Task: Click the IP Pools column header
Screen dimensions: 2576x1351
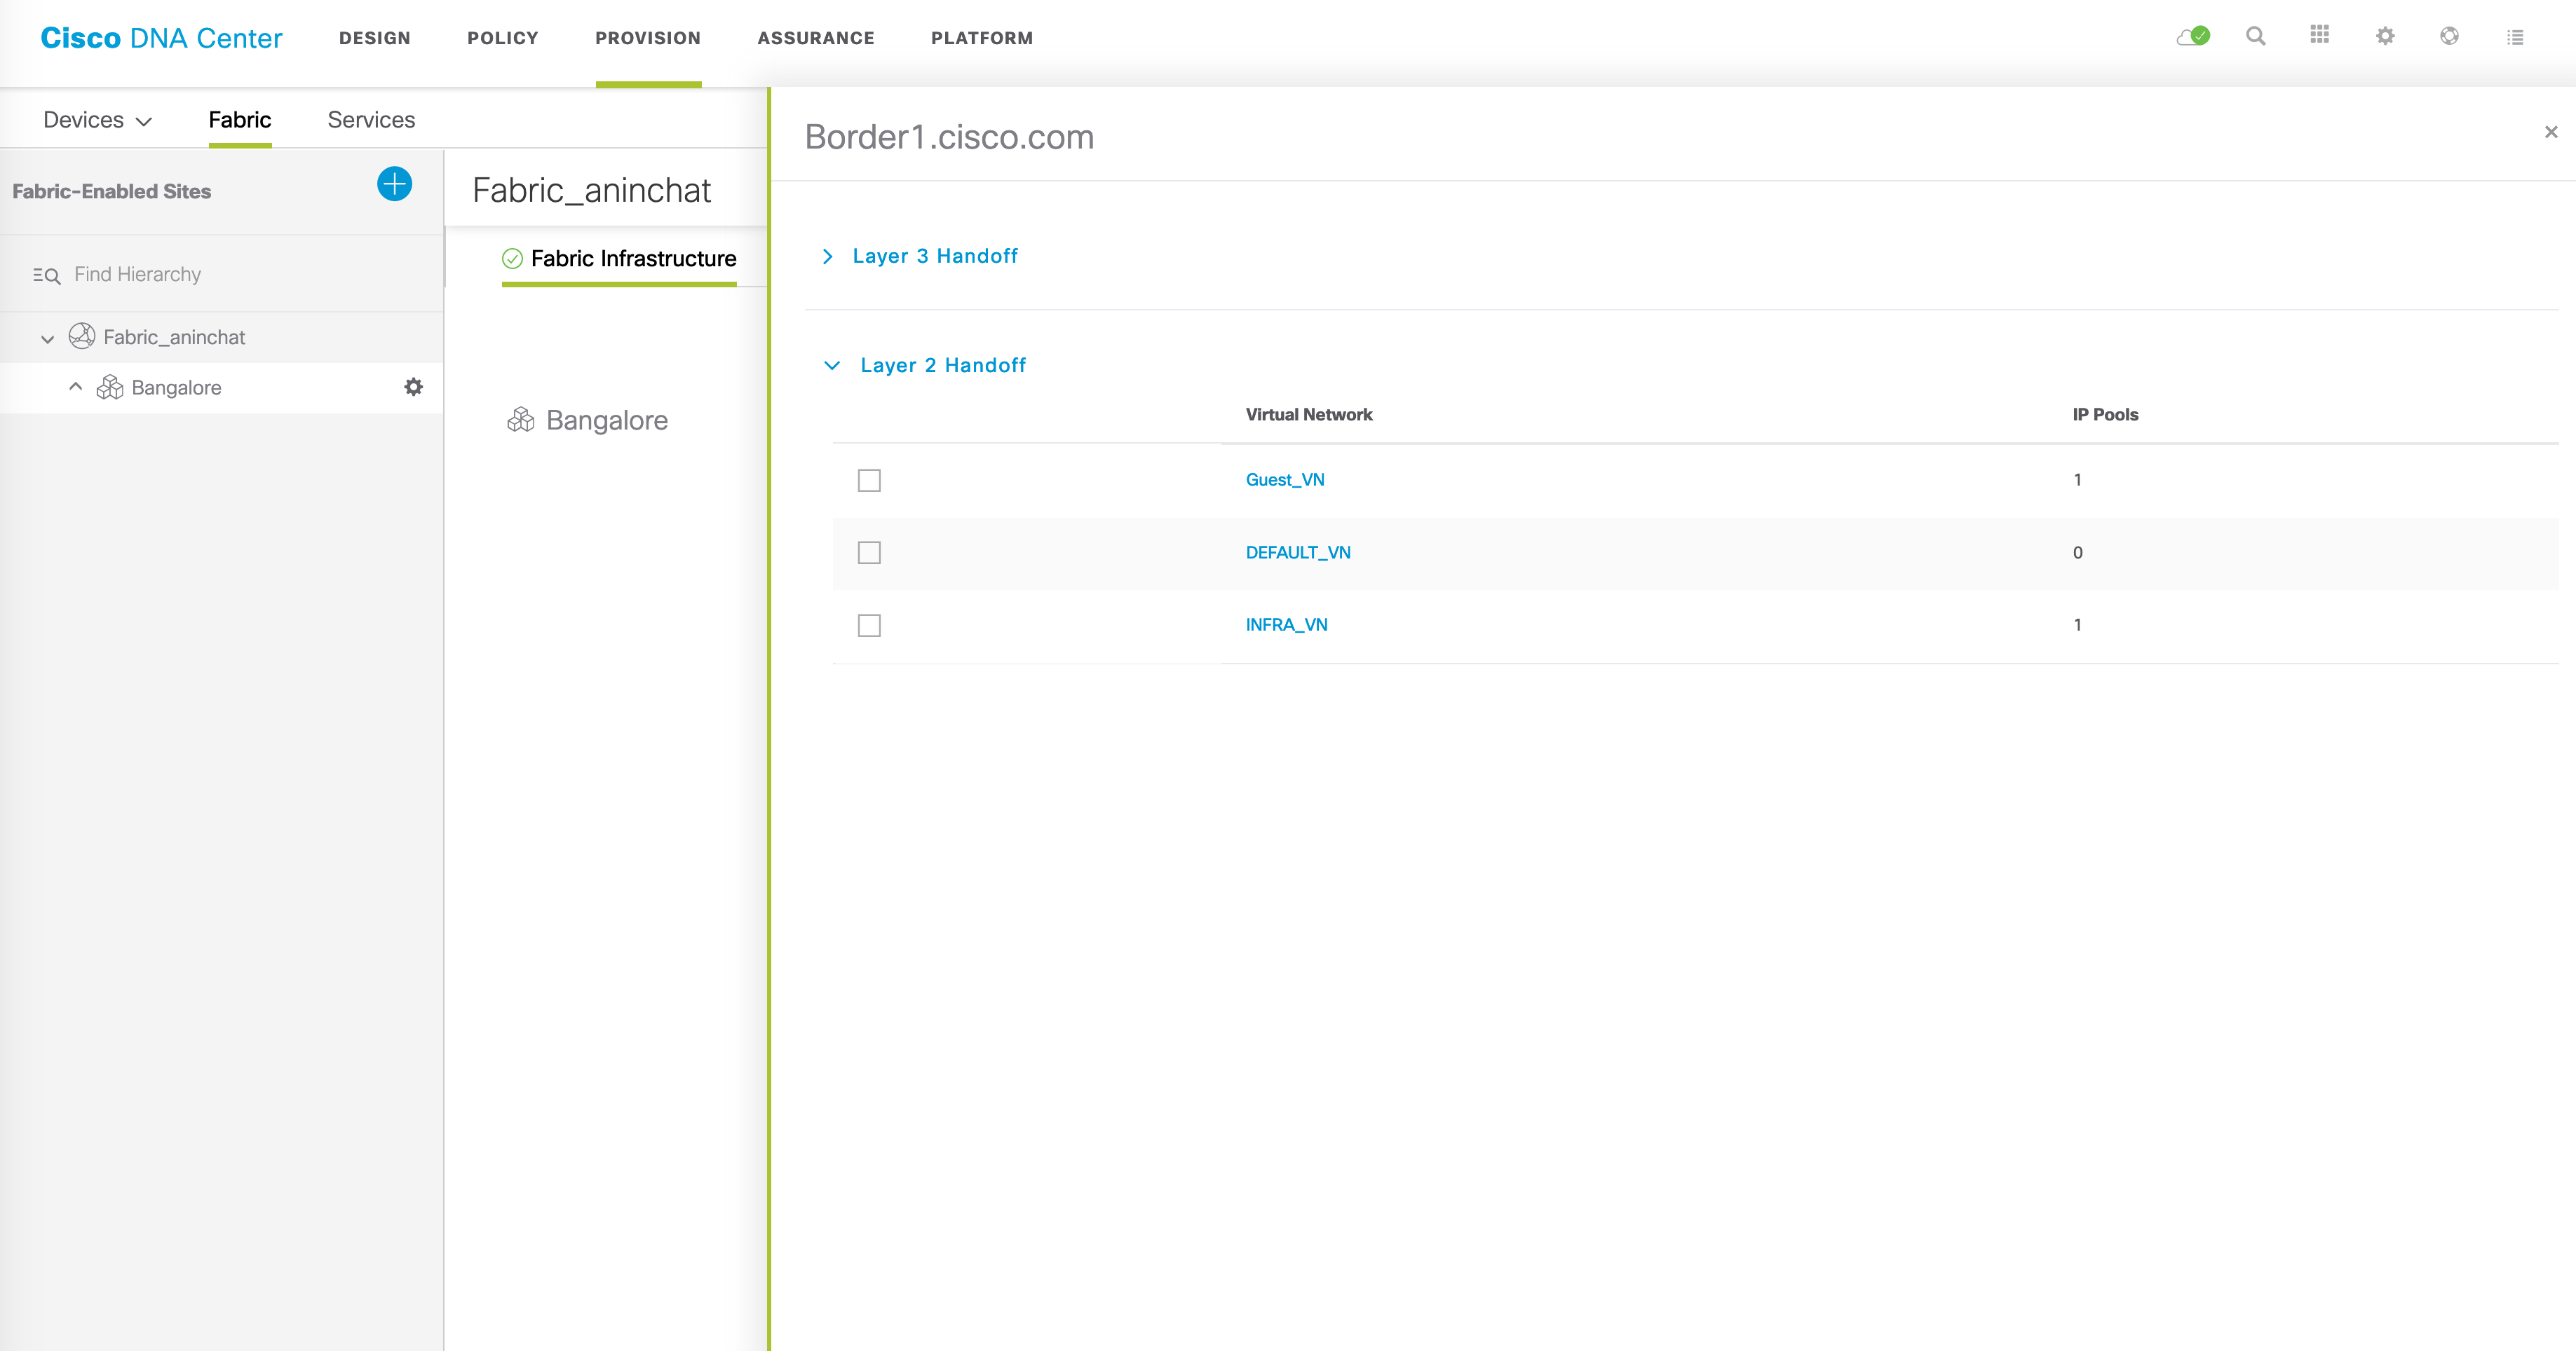Action: tap(2105, 415)
